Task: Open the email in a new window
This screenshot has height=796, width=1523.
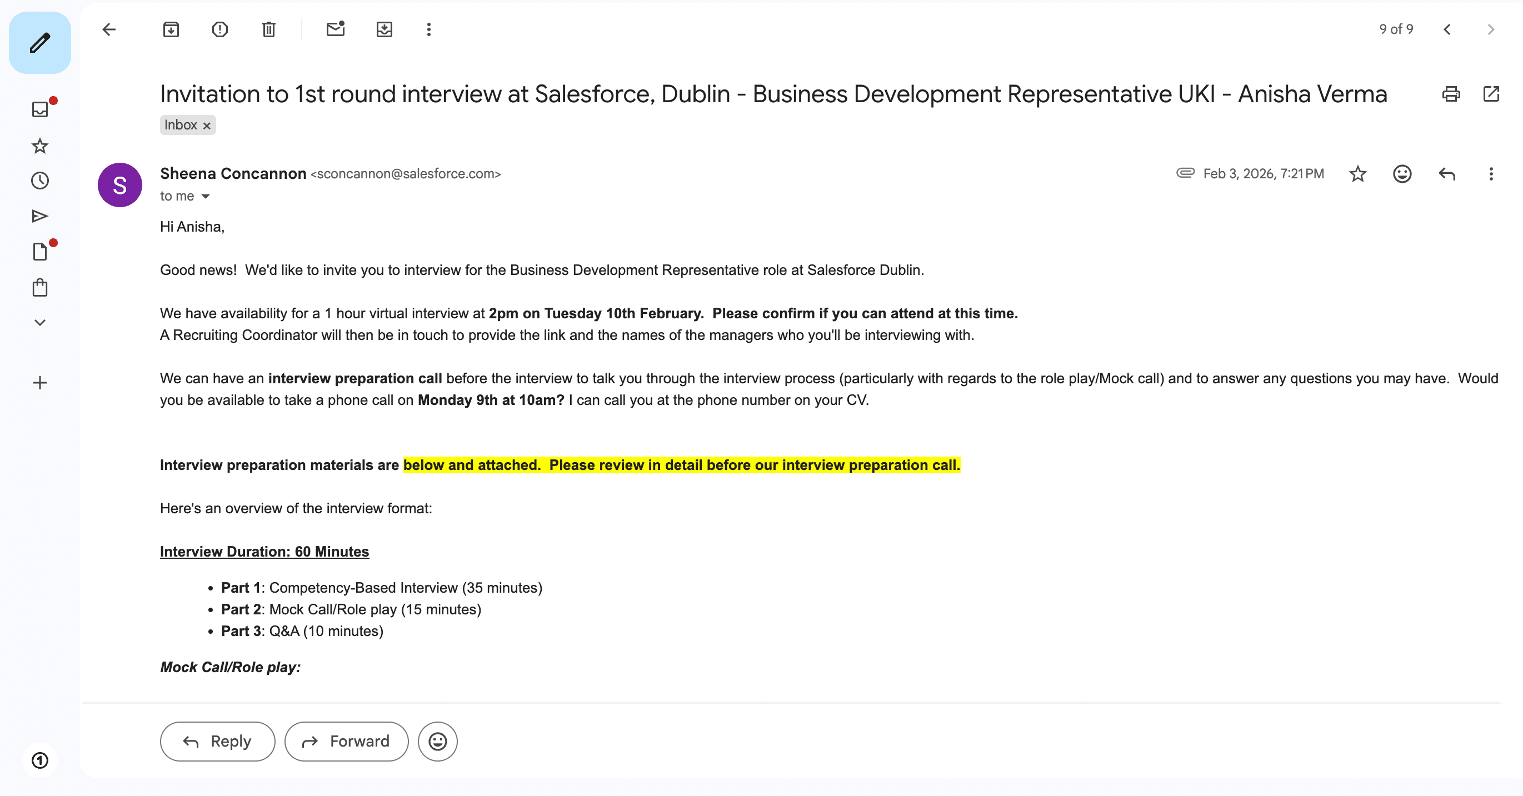Action: pos(1491,94)
